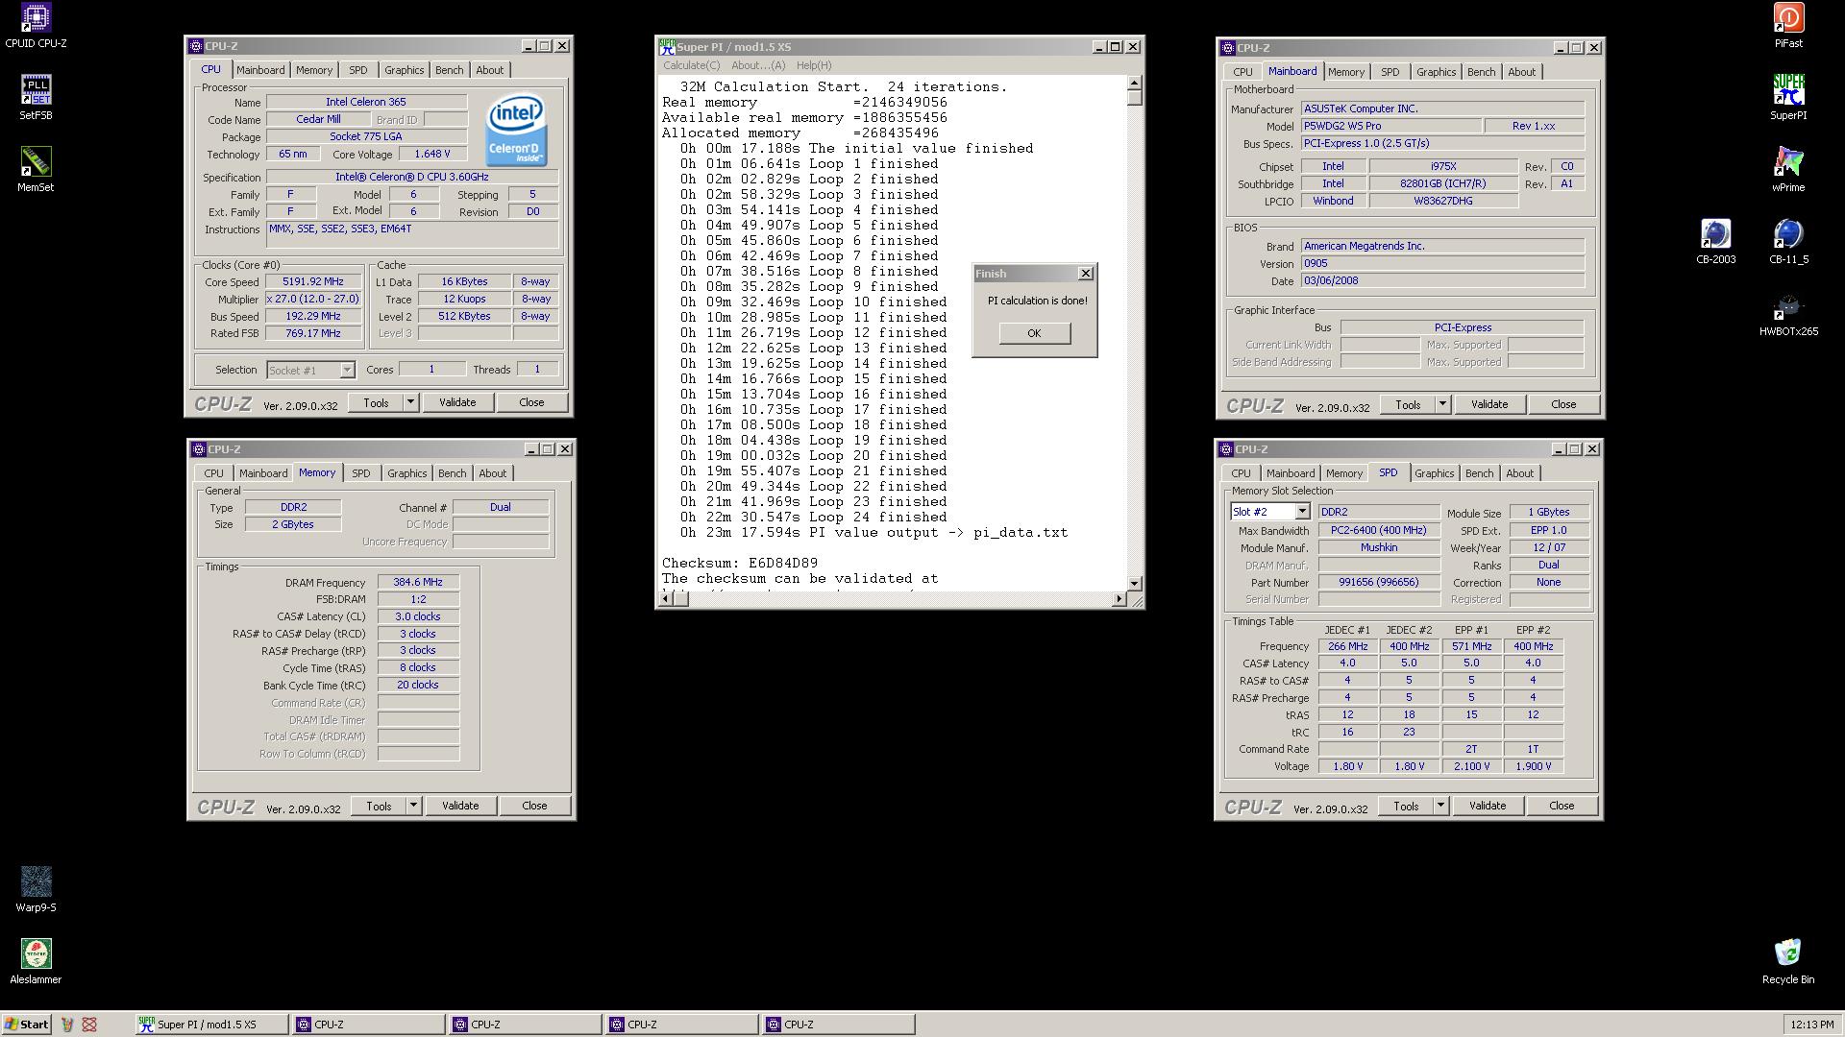Expand the Slot #2 memory slot dropdown
Viewport: 1845px width, 1037px height.
click(x=1302, y=512)
